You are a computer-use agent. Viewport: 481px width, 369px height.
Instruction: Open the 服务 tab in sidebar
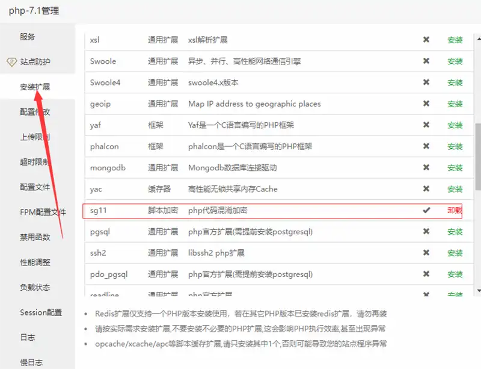(x=28, y=37)
